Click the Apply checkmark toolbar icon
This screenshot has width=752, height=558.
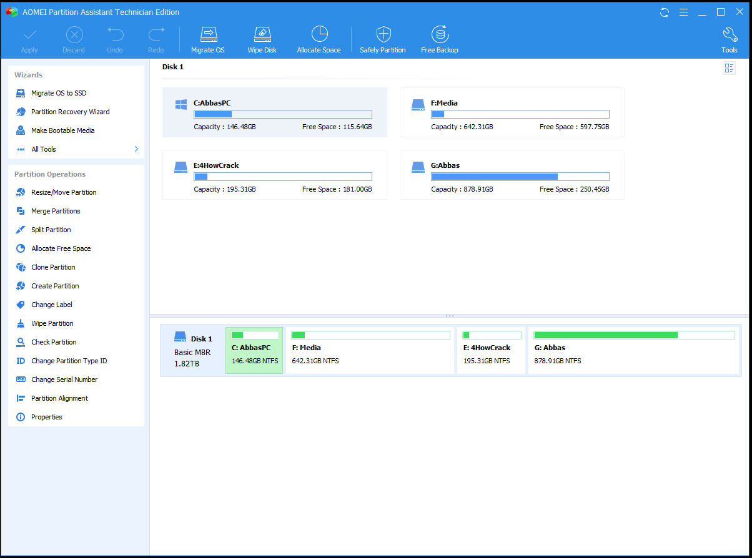tap(29, 35)
